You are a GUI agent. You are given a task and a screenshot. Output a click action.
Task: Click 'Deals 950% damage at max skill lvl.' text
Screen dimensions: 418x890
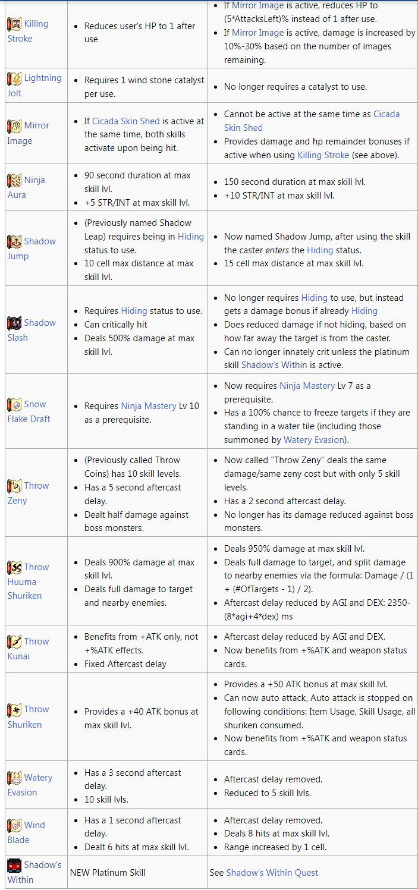(x=294, y=549)
